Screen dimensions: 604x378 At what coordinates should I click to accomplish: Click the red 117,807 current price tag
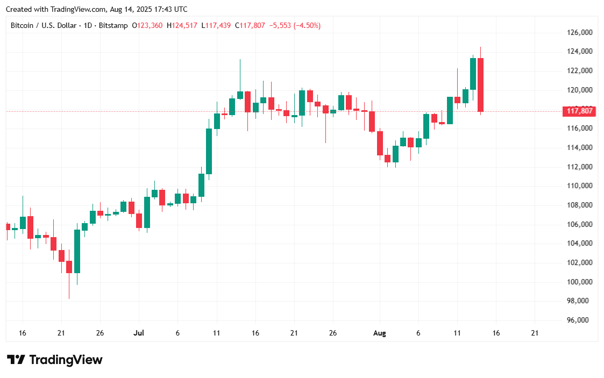tap(580, 111)
